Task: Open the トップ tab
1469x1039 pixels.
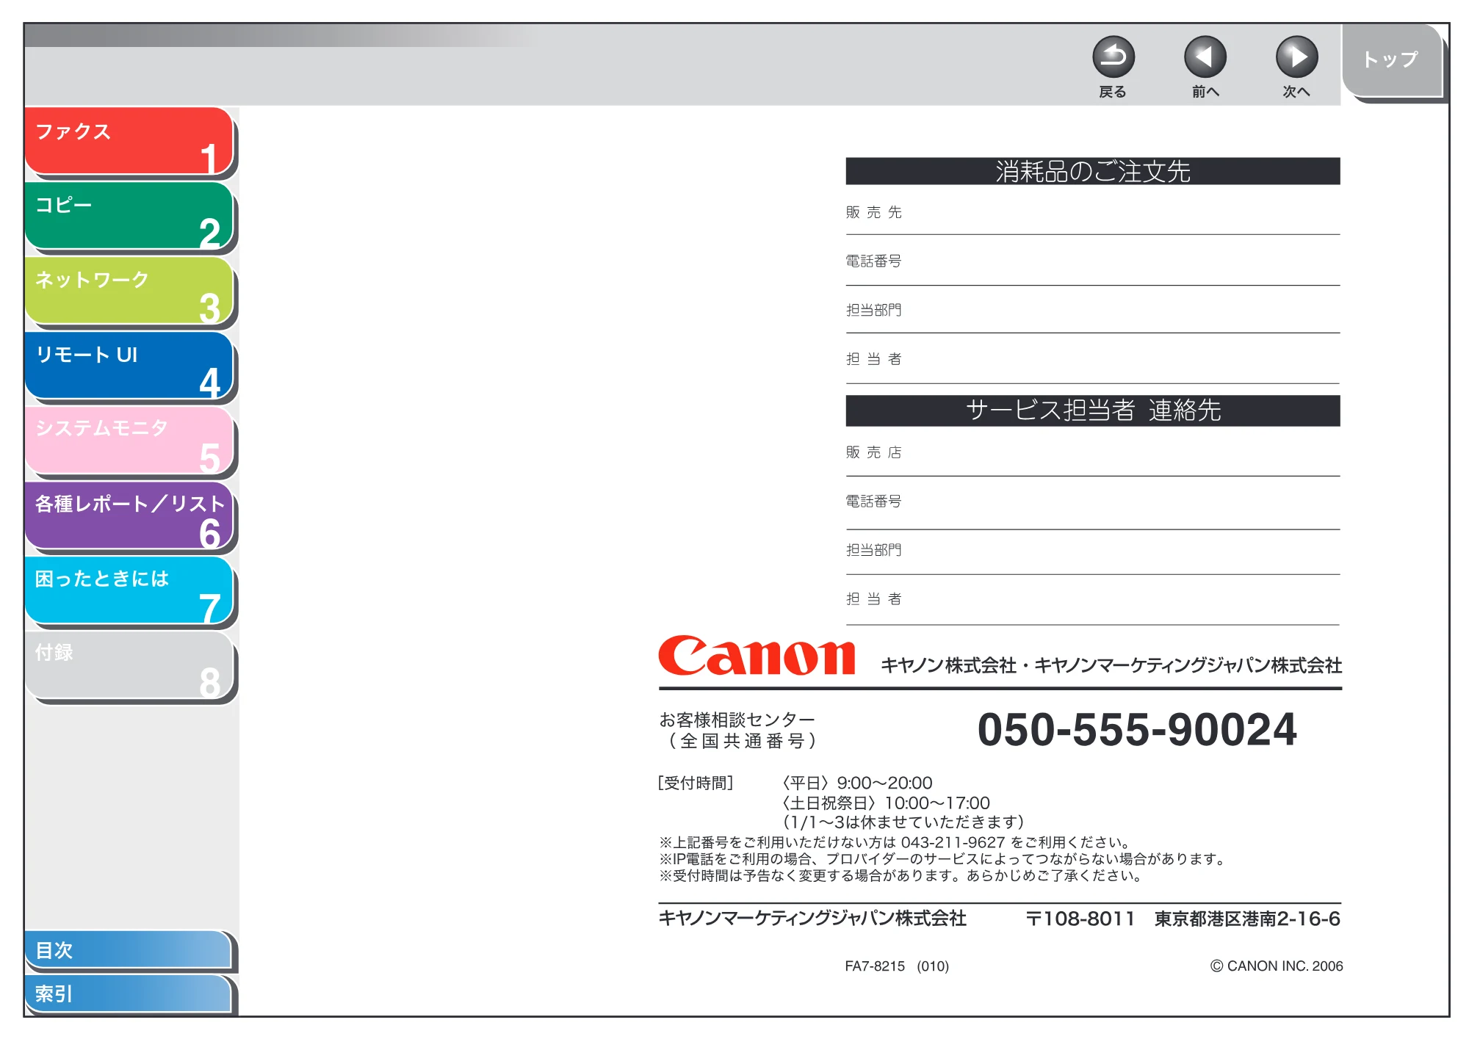Action: [1392, 60]
